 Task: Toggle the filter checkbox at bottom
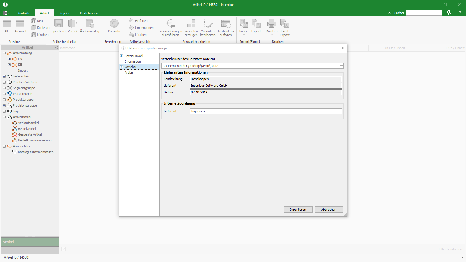63,249
